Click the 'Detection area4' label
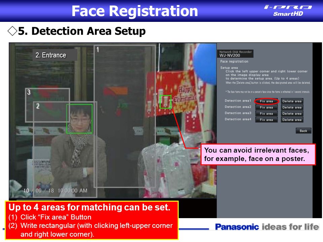 click(x=238, y=119)
